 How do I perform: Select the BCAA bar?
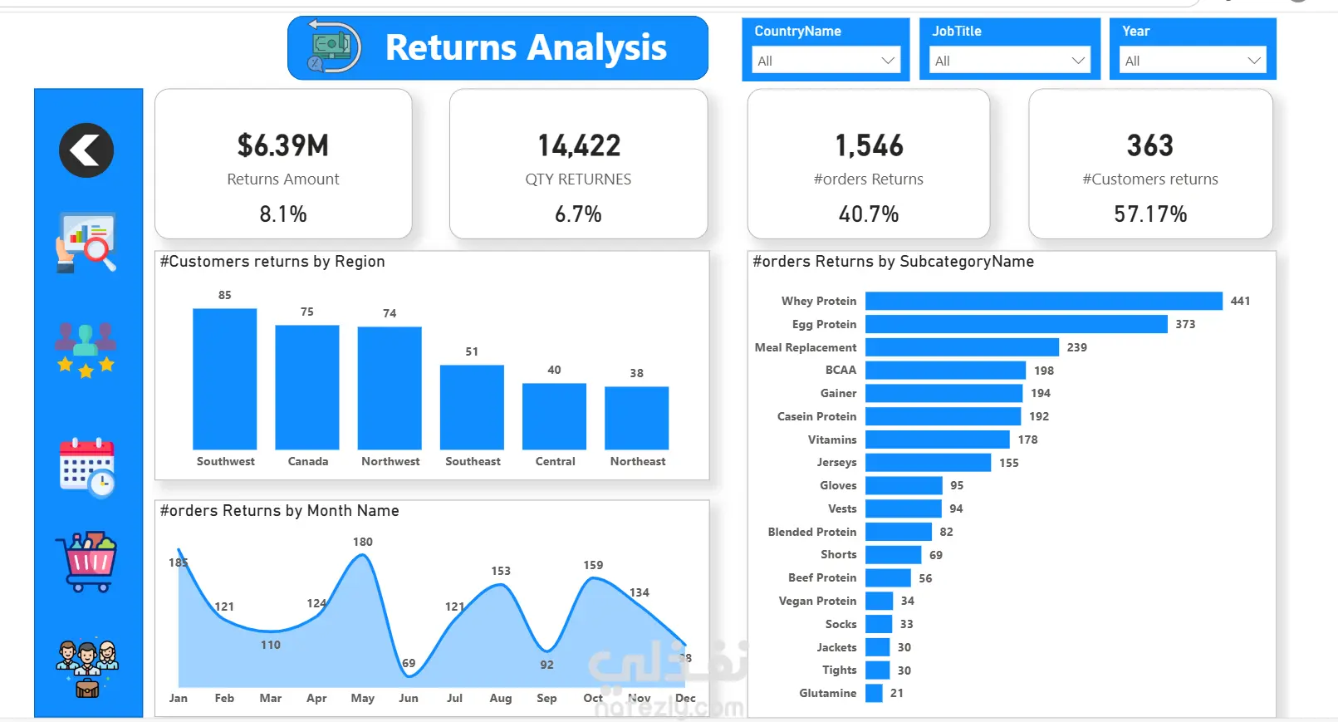tap(945, 370)
